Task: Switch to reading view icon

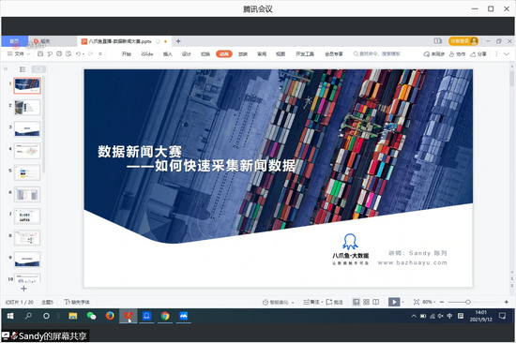Action: click(x=376, y=302)
